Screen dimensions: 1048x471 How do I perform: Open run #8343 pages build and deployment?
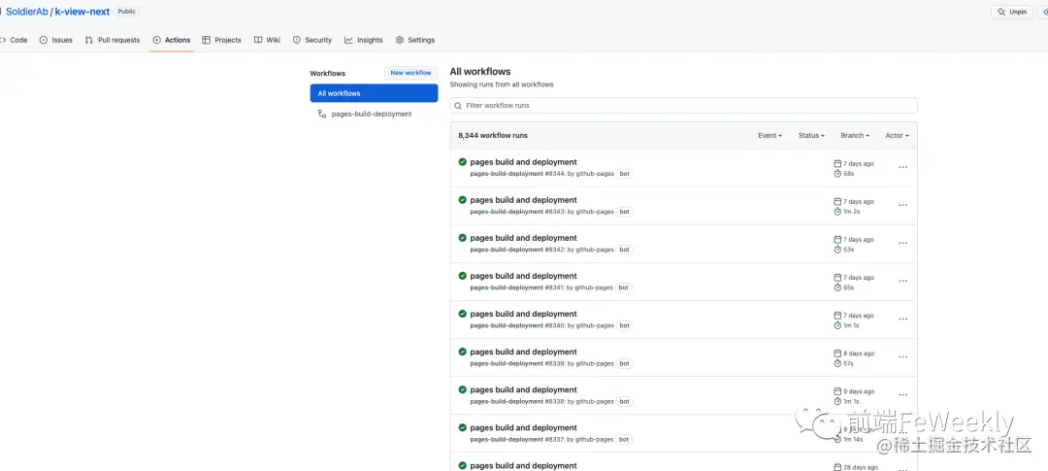tap(523, 200)
